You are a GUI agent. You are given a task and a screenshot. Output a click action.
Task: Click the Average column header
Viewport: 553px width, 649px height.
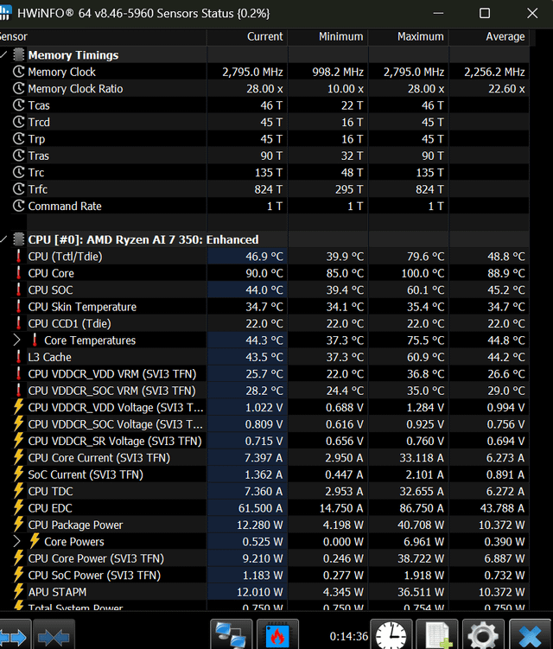point(489,37)
